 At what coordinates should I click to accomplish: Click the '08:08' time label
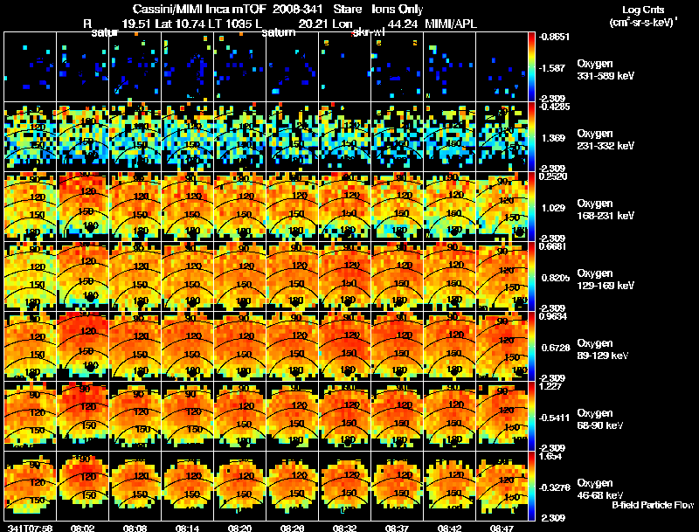[135, 529]
